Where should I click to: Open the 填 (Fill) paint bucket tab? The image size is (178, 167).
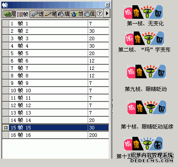click(x=63, y=14)
